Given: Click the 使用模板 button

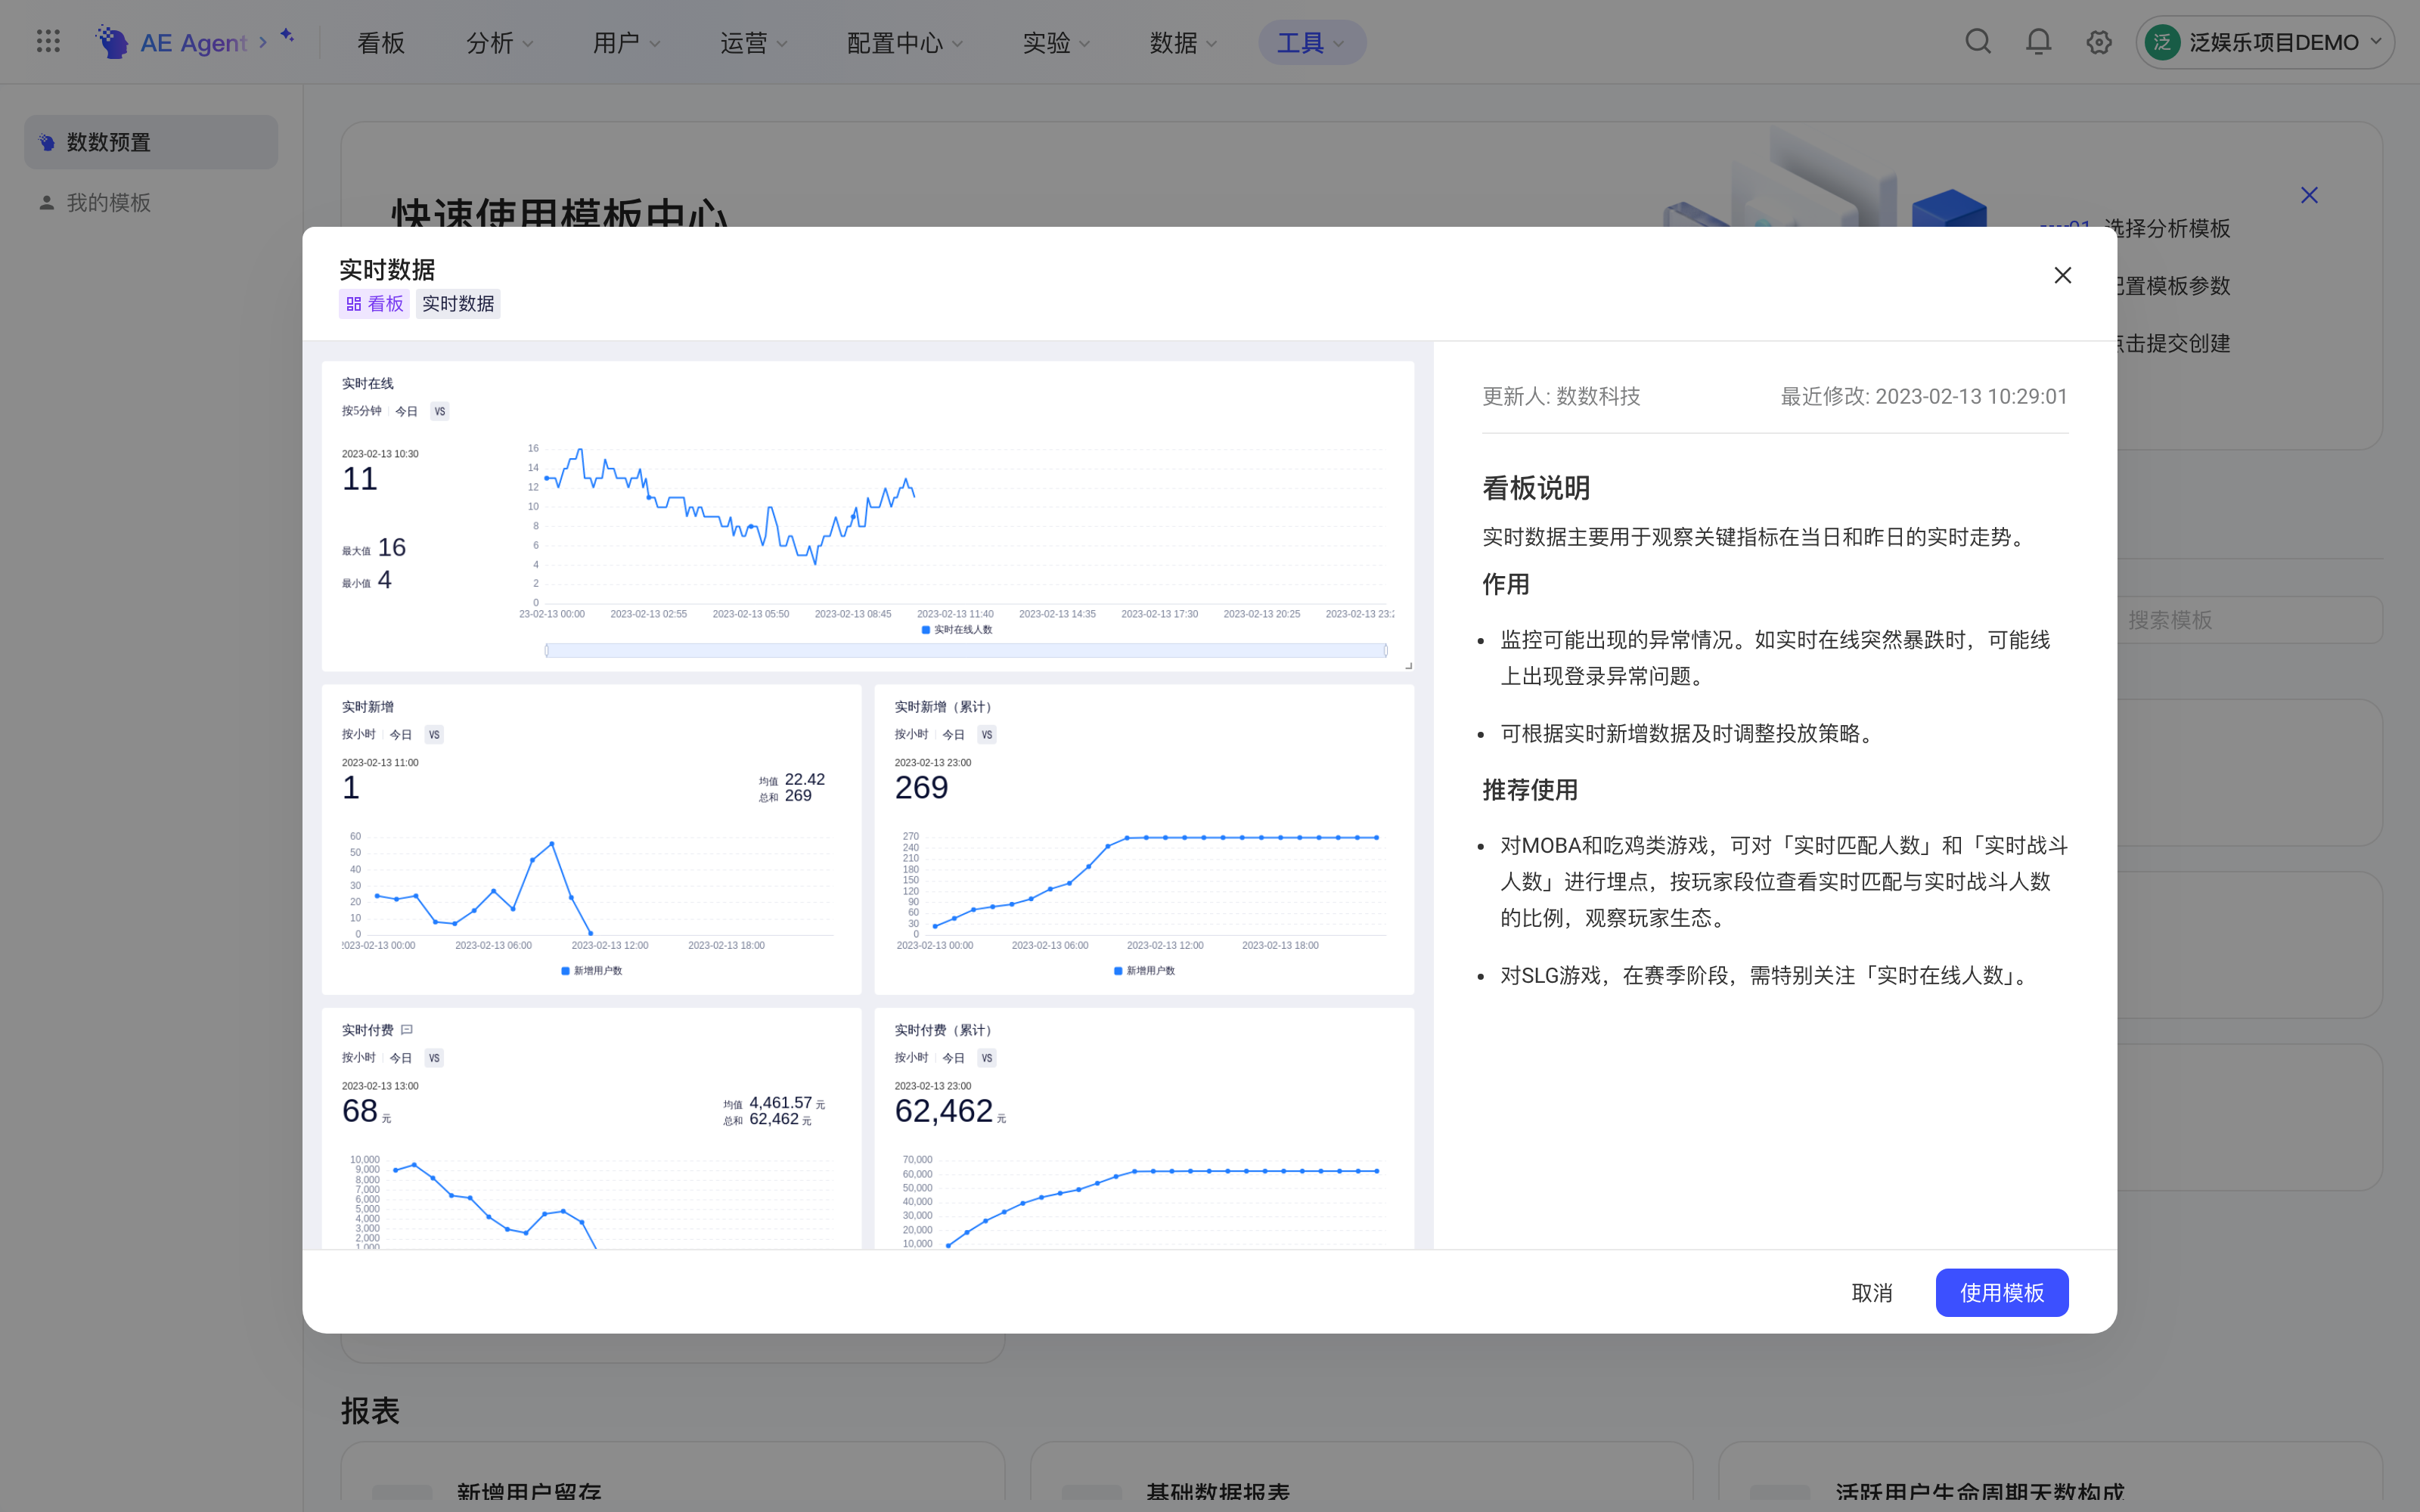Looking at the screenshot, I should click(2002, 1292).
